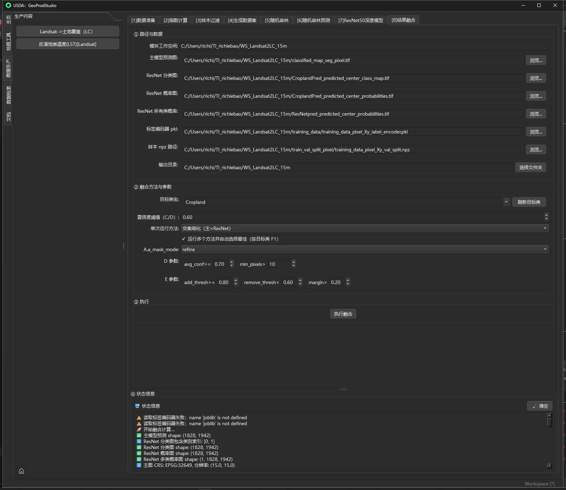The width and height of the screenshot is (566, 490).
Task: Click the green check beside 主模型预测 shape
Action: point(139,435)
